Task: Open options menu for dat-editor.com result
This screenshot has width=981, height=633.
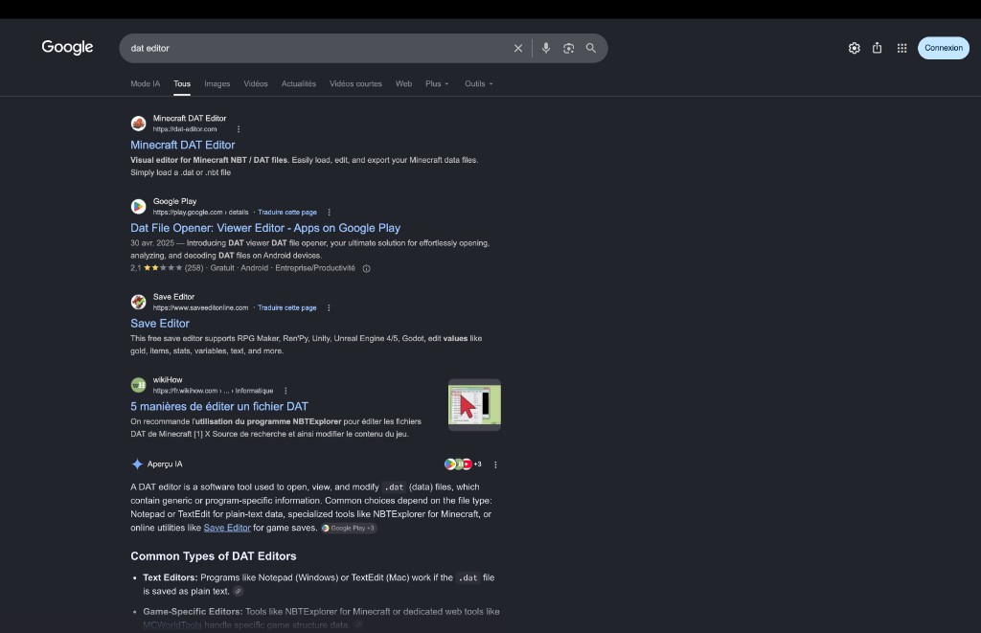Action: coord(239,129)
